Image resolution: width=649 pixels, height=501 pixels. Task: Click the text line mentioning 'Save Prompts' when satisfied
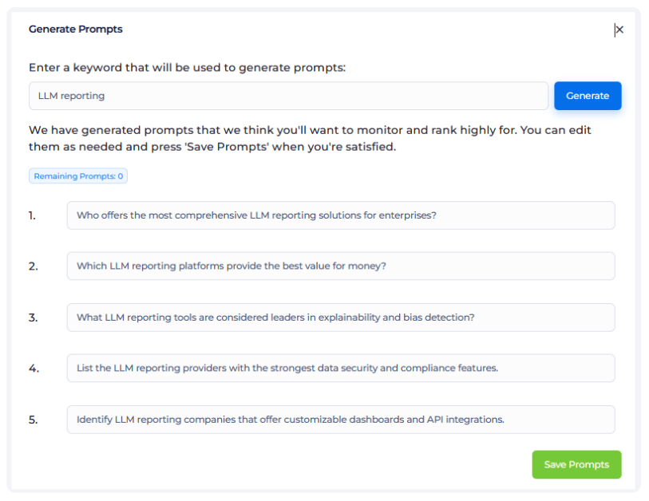(212, 147)
